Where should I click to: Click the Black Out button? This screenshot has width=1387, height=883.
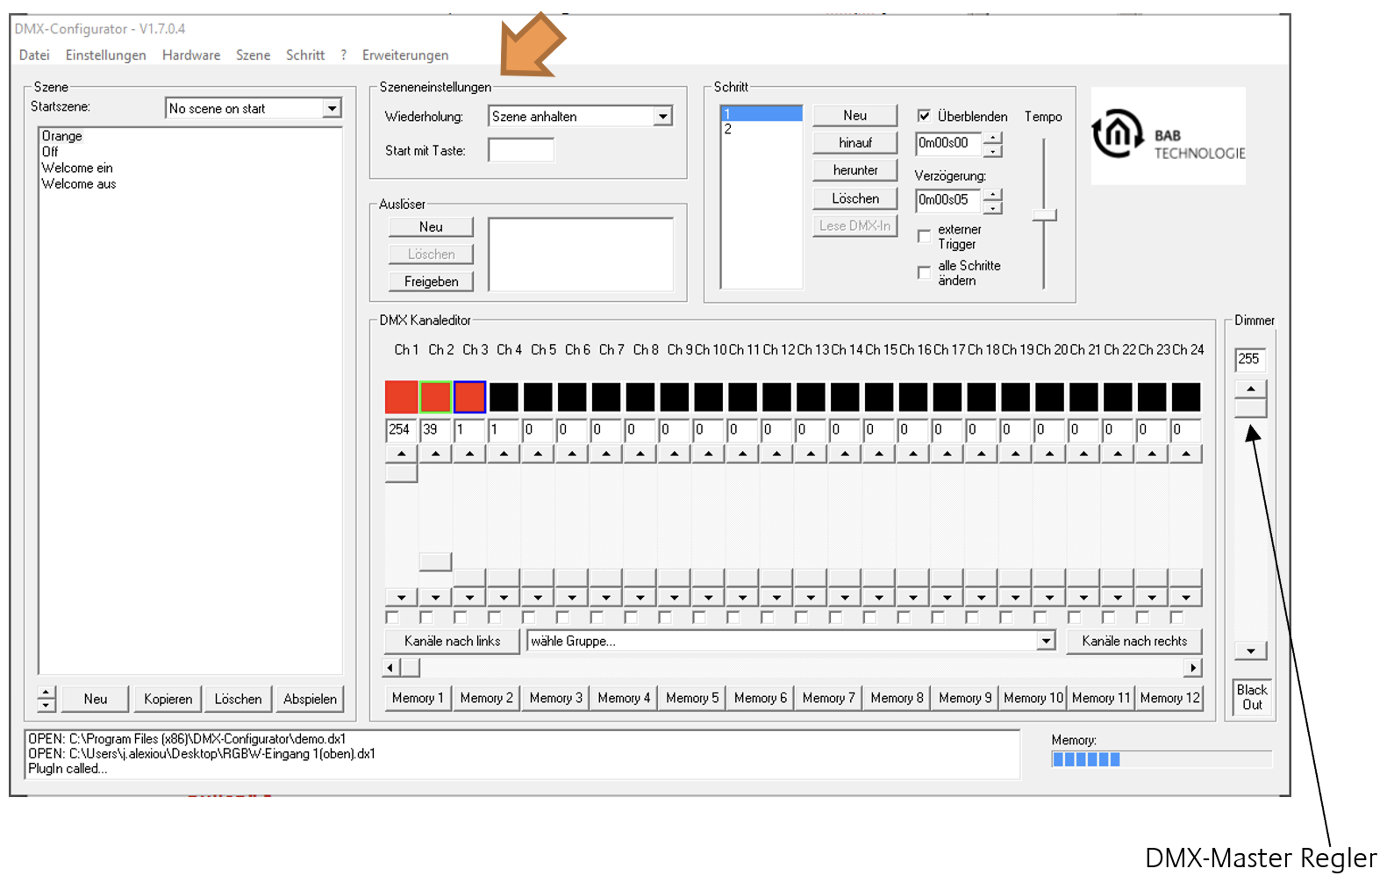pyautogui.click(x=1251, y=697)
